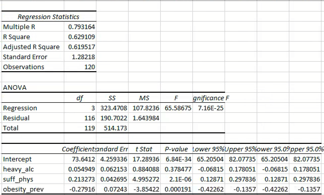Select the Regression Statistics header cell
This screenshot has height=195, width=324.
tap(48, 17)
